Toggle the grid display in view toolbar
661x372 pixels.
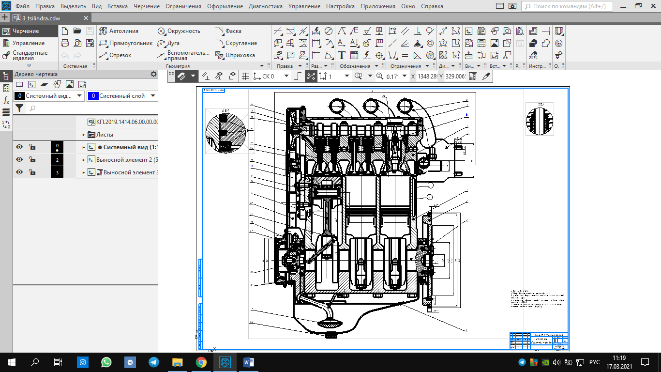pyautogui.click(x=245, y=76)
